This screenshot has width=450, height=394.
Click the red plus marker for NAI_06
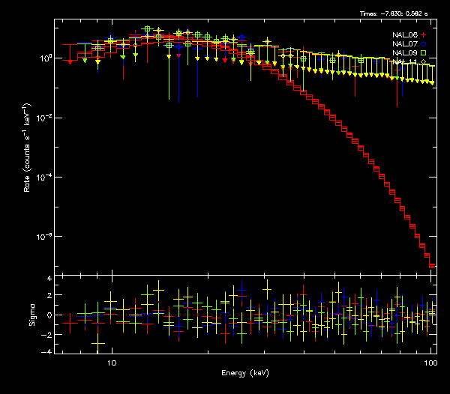(424, 34)
